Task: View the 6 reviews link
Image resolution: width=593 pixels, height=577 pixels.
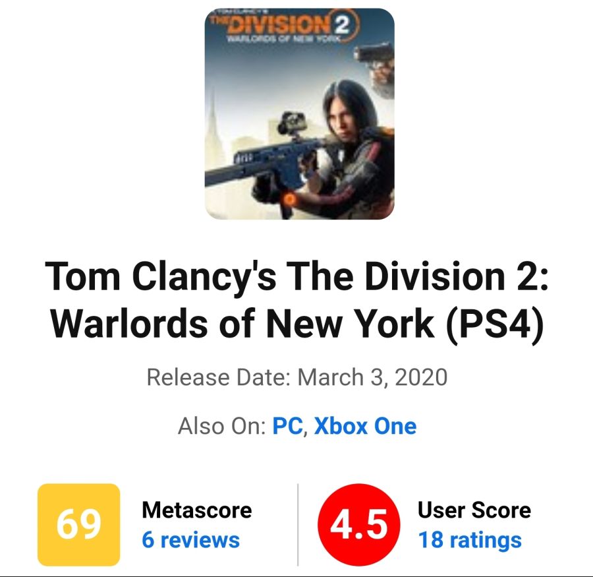Action: point(190,540)
